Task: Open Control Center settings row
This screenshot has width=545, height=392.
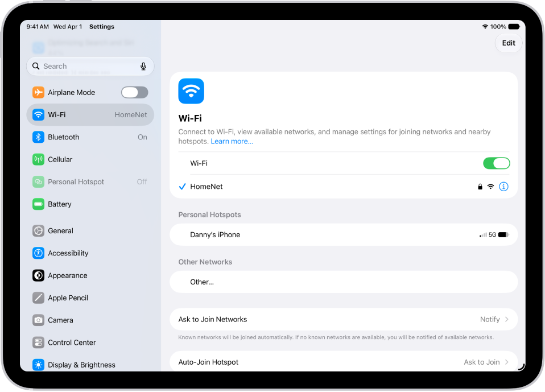Action: click(x=90, y=343)
